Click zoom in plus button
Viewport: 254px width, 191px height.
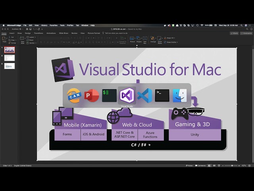click(x=239, y=166)
